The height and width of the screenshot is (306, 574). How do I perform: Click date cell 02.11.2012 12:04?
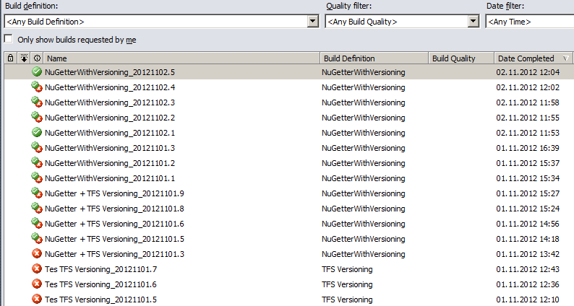click(x=528, y=72)
